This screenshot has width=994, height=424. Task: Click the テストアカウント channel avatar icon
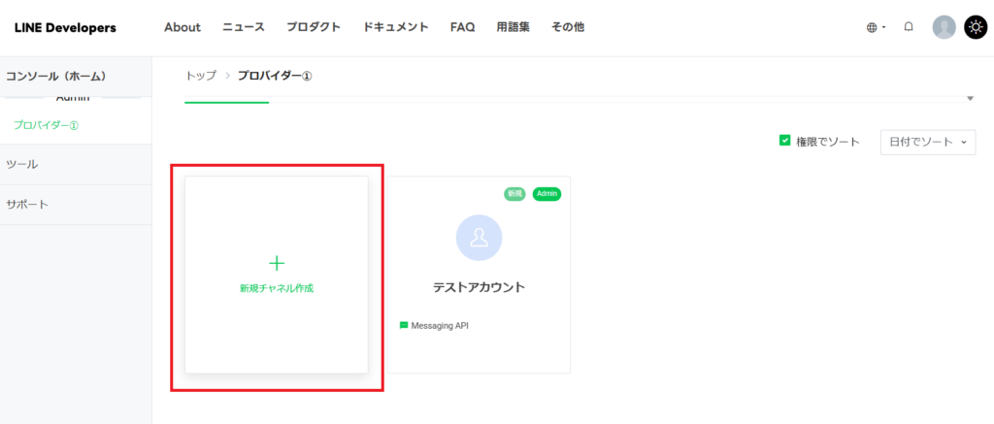pyautogui.click(x=479, y=238)
